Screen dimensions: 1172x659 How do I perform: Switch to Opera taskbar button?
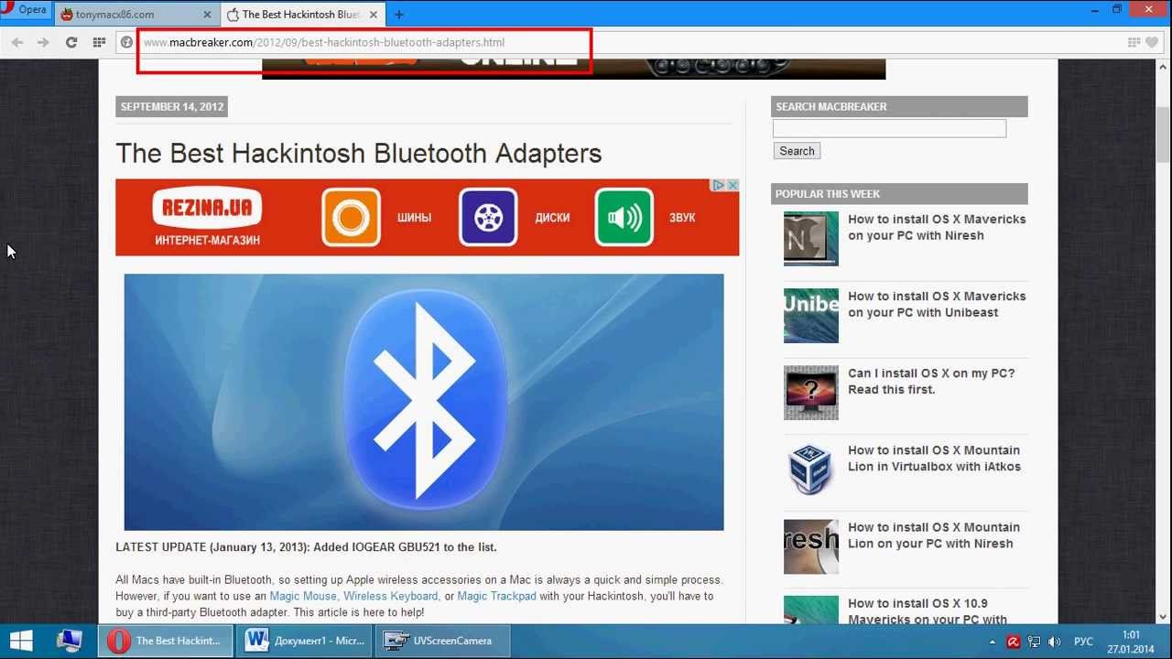pyautogui.click(x=167, y=641)
